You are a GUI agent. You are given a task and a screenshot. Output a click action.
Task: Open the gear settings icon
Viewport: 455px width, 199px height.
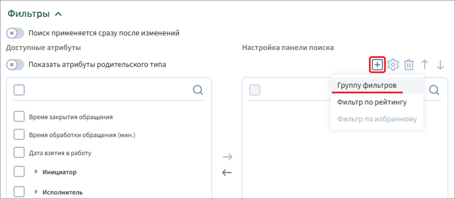393,65
